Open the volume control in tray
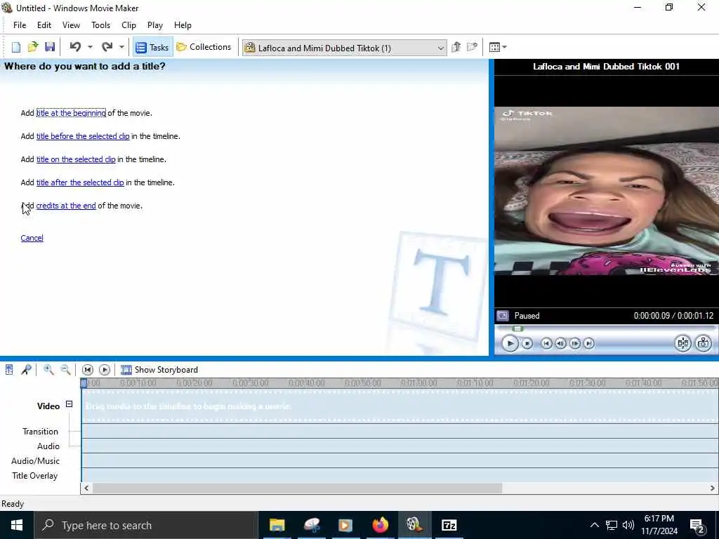The image size is (719, 539). point(628,525)
